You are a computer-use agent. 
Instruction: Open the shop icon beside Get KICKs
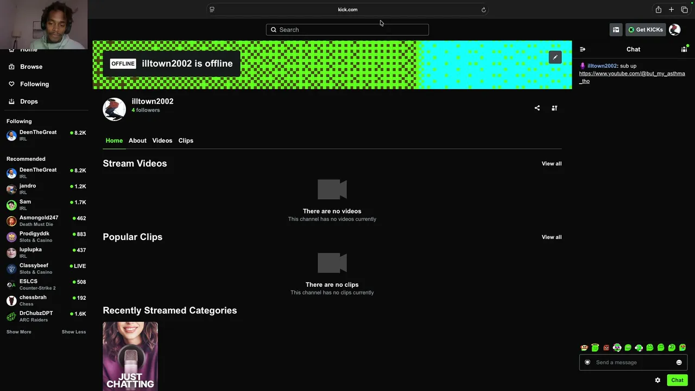[616, 30]
